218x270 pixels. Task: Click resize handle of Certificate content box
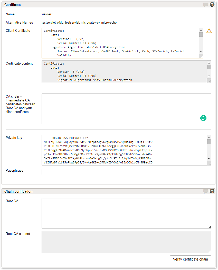(x=210, y=81)
